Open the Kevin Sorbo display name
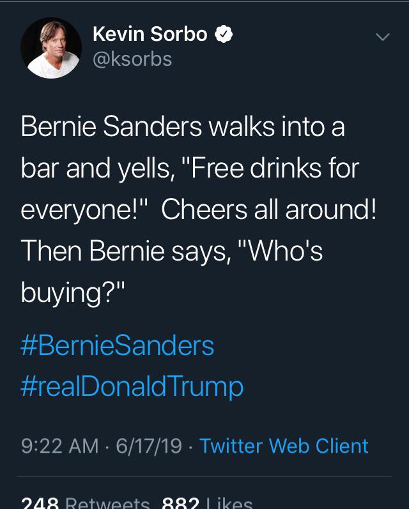 [x=150, y=34]
